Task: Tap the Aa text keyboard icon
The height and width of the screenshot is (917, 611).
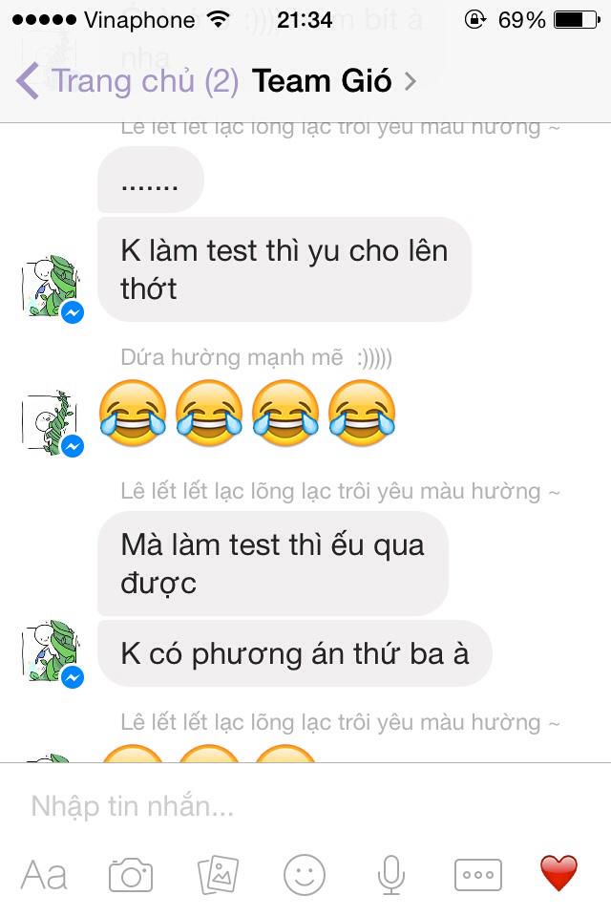Action: (x=44, y=875)
